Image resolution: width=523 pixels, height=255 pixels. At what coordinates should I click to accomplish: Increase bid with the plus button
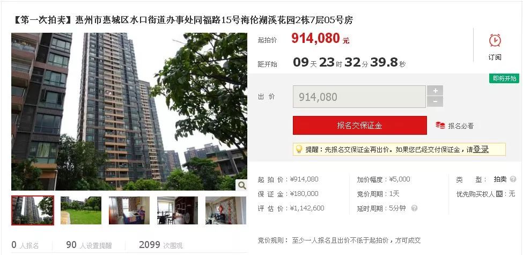point(435,90)
